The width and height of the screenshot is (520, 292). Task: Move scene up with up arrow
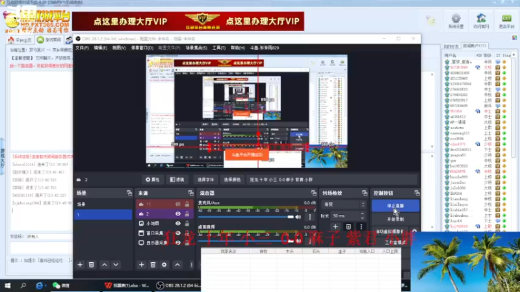coord(105,265)
